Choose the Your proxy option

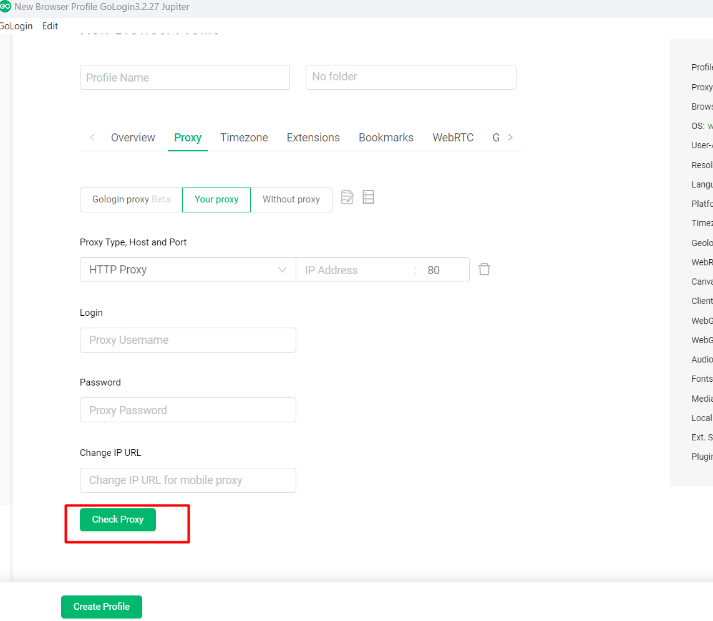[216, 200]
